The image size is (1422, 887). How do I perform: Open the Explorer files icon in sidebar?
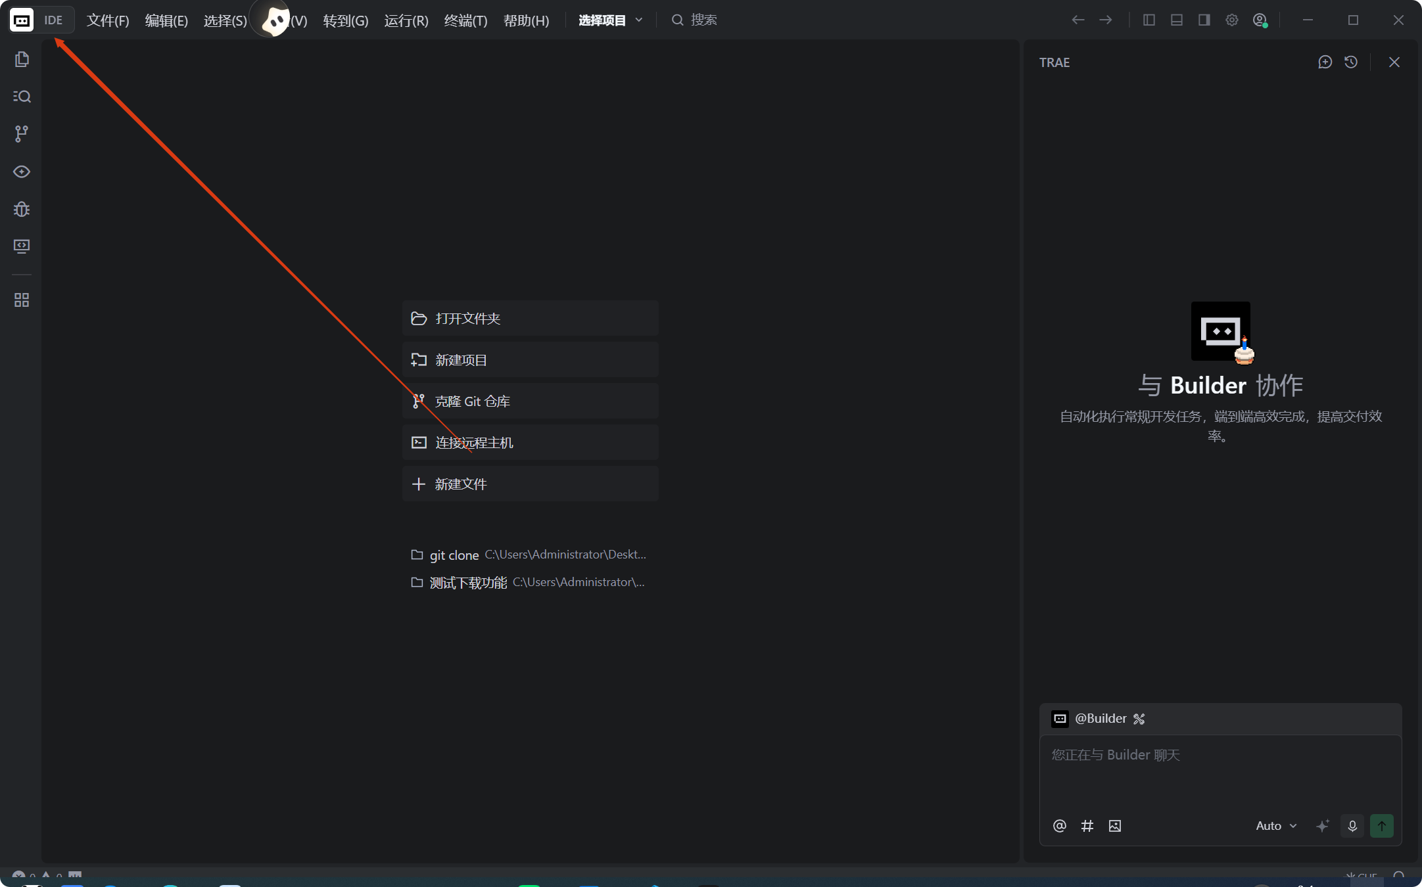[22, 59]
